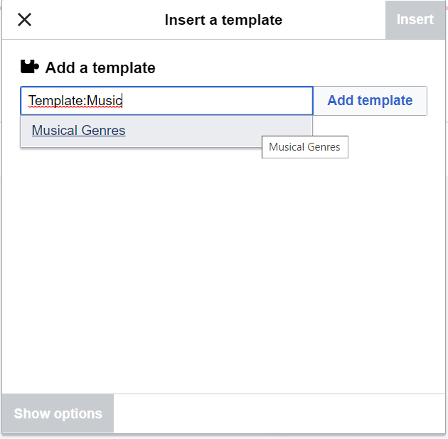The width and height of the screenshot is (448, 439).
Task: Close the Insert a template dialog
Action: [x=24, y=20]
